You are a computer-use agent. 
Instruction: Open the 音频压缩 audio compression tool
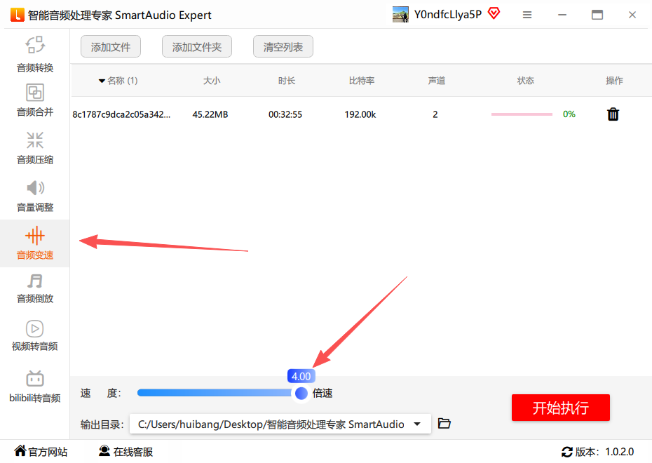click(35, 147)
